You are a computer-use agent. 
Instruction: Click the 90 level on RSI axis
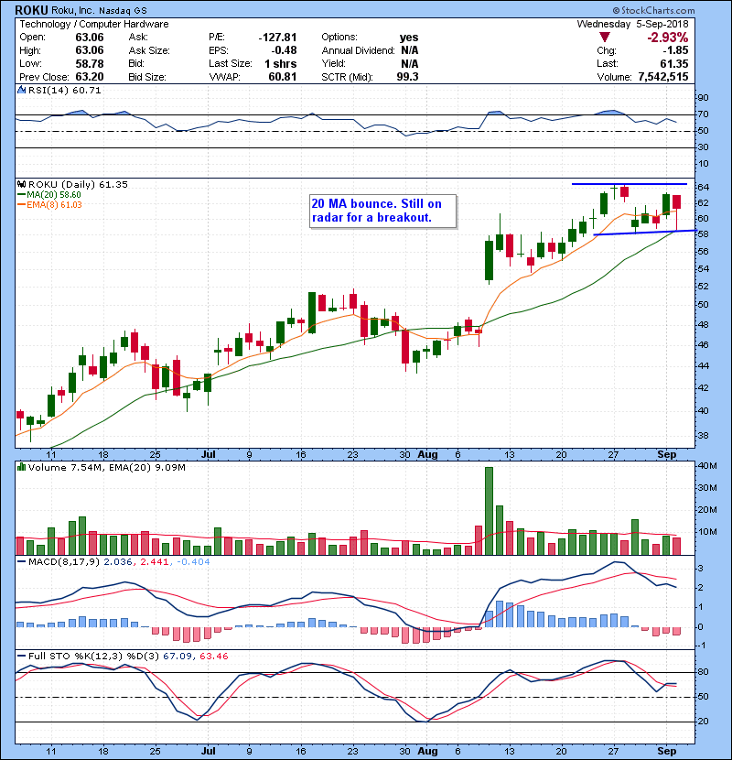[703, 97]
